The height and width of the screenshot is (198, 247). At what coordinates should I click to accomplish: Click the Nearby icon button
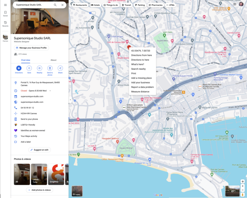[40, 68]
